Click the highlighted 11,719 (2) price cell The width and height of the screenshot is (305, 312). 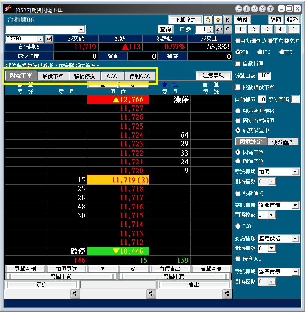click(118, 180)
